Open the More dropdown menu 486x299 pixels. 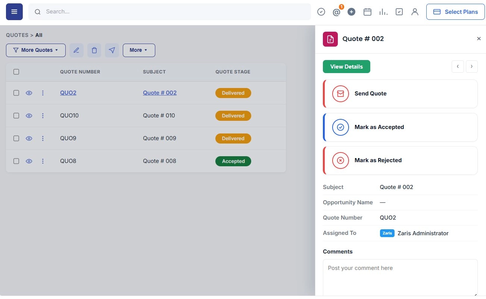(139, 50)
